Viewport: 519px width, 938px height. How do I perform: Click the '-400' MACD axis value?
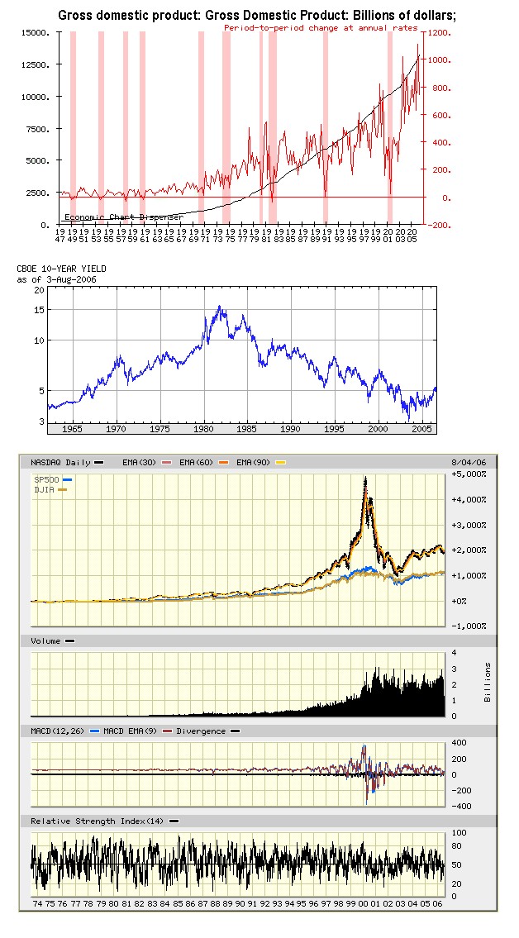(x=462, y=807)
